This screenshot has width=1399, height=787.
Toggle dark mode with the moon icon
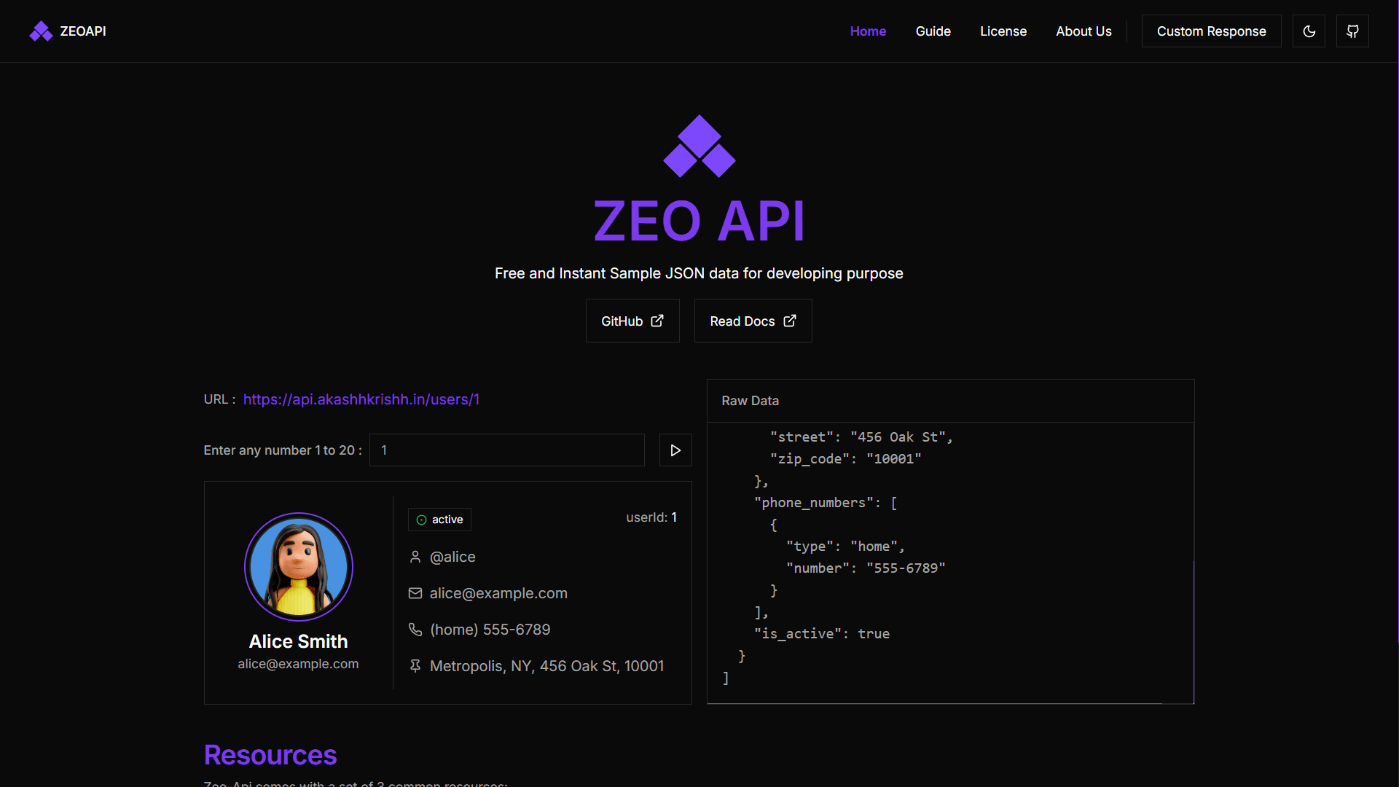pyautogui.click(x=1309, y=31)
